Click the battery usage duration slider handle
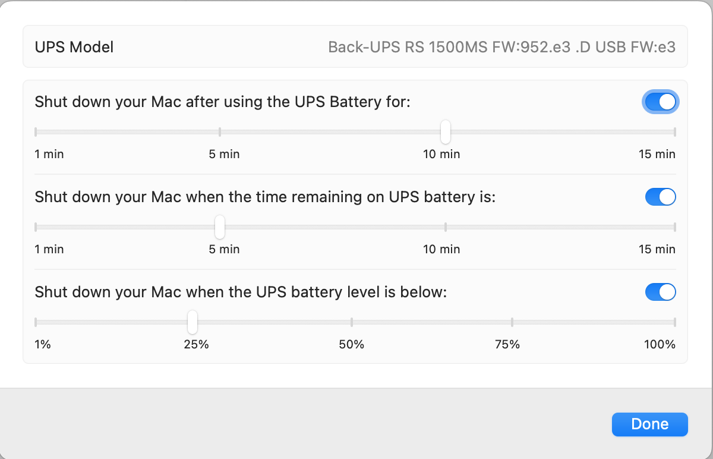The height and width of the screenshot is (459, 713). [x=446, y=131]
